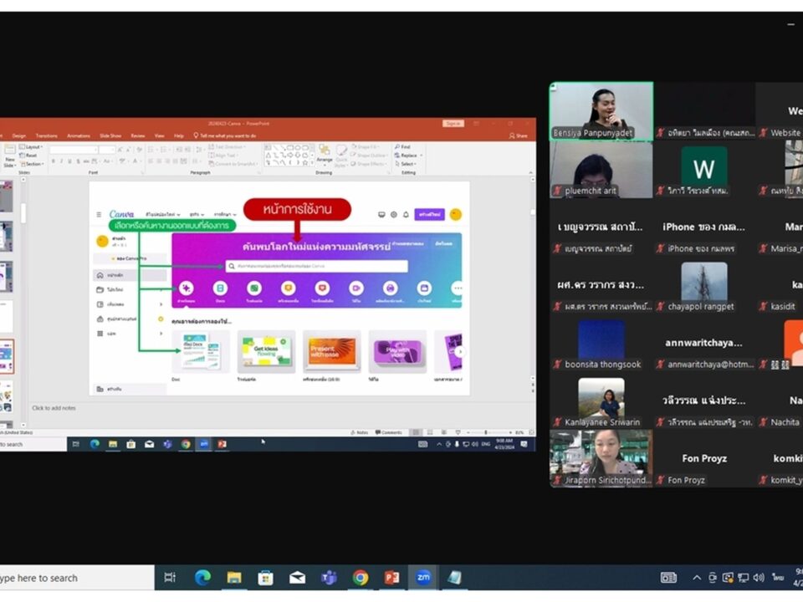Launch Microsoft Edge from the outer taskbar

[202, 578]
